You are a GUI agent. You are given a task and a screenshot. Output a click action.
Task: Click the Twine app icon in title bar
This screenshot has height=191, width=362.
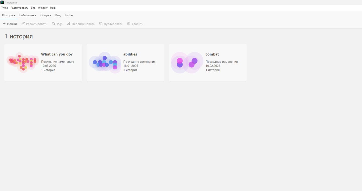[x=2, y=2]
